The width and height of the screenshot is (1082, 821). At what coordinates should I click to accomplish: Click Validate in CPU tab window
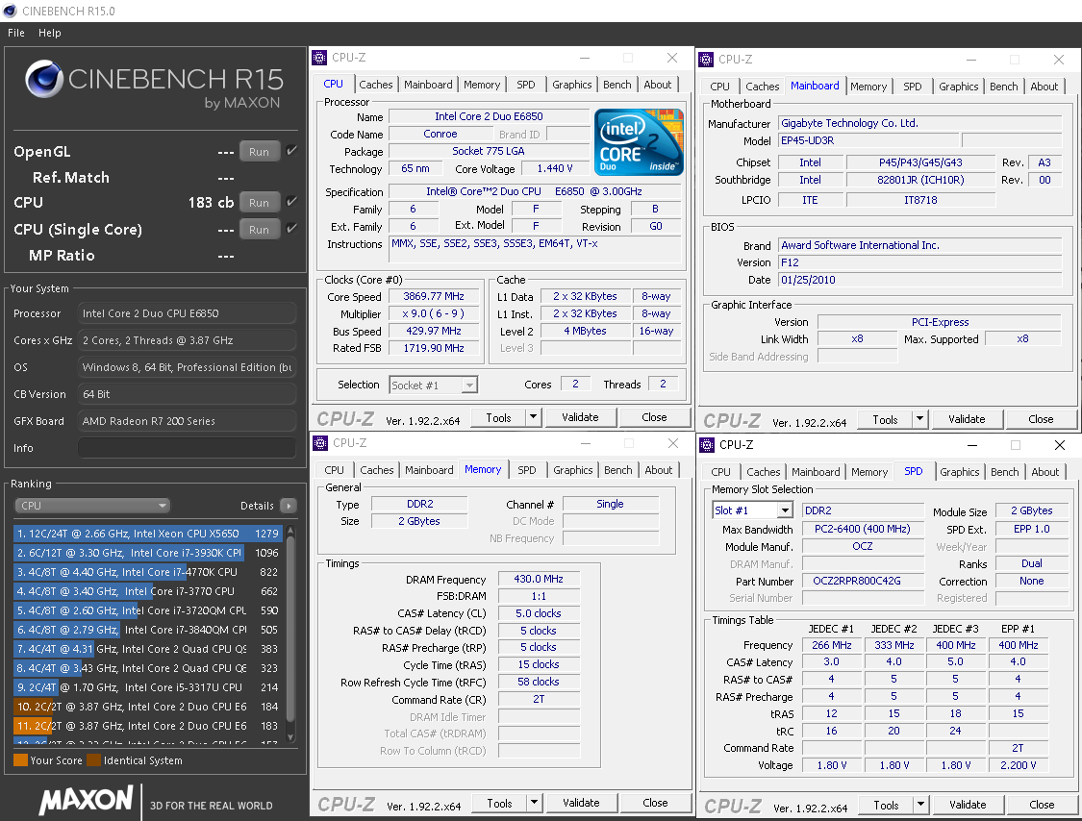point(580,417)
